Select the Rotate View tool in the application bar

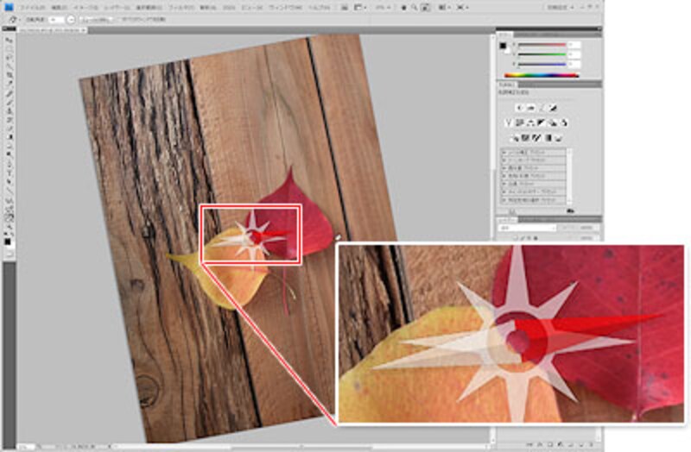pyautogui.click(x=425, y=7)
